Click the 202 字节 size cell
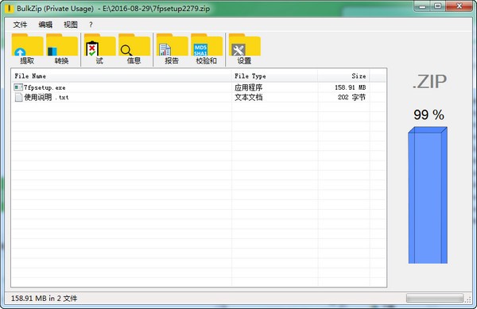Screen dimensions: 477x309 tap(351, 97)
